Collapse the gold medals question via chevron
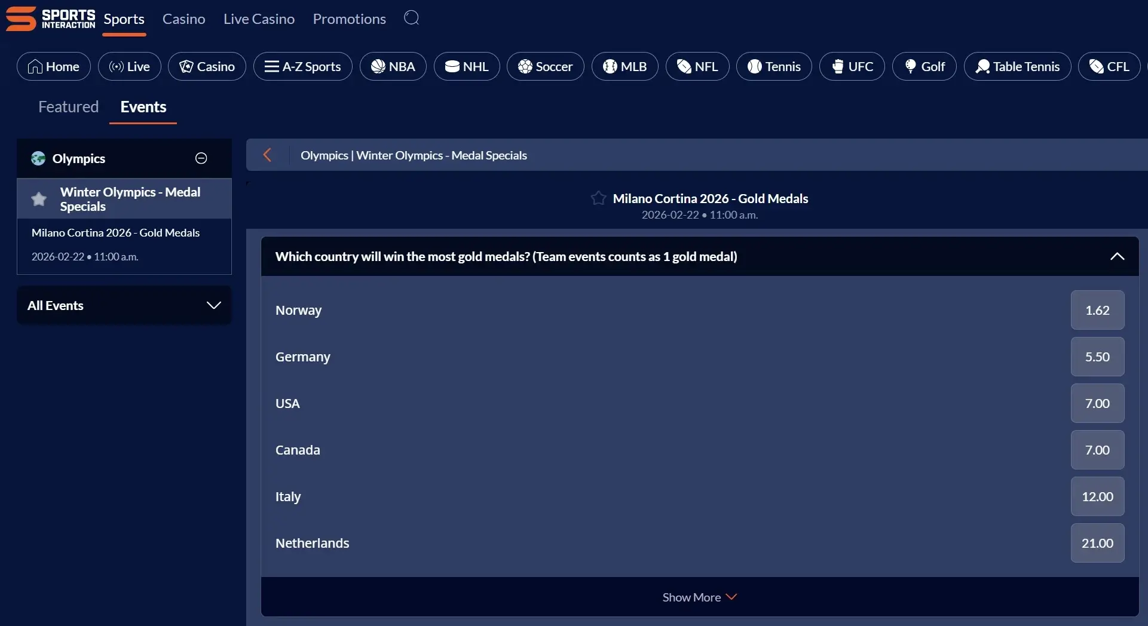 (x=1118, y=256)
